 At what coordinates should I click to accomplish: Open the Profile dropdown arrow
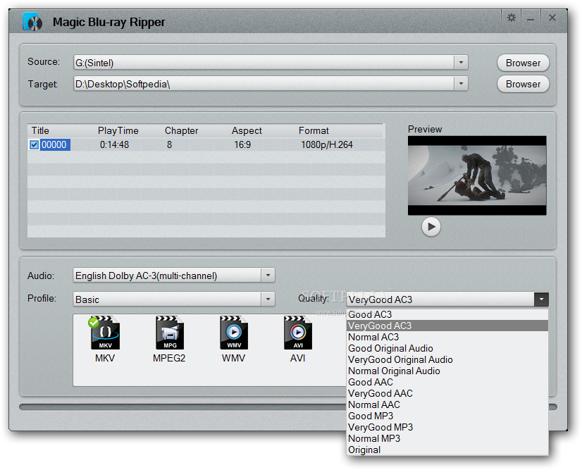coord(268,299)
